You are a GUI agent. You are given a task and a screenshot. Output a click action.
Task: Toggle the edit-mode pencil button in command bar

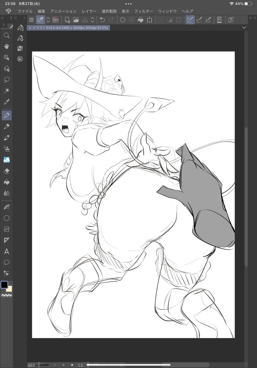(40, 20)
